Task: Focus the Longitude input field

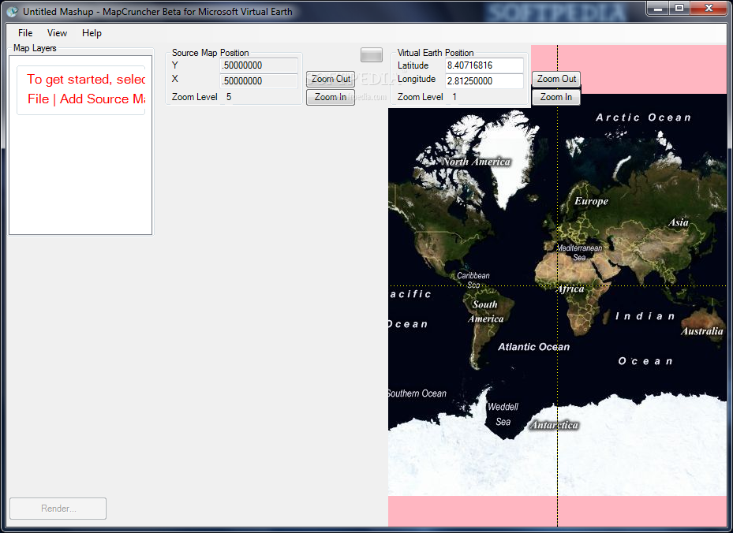Action: pyautogui.click(x=484, y=80)
